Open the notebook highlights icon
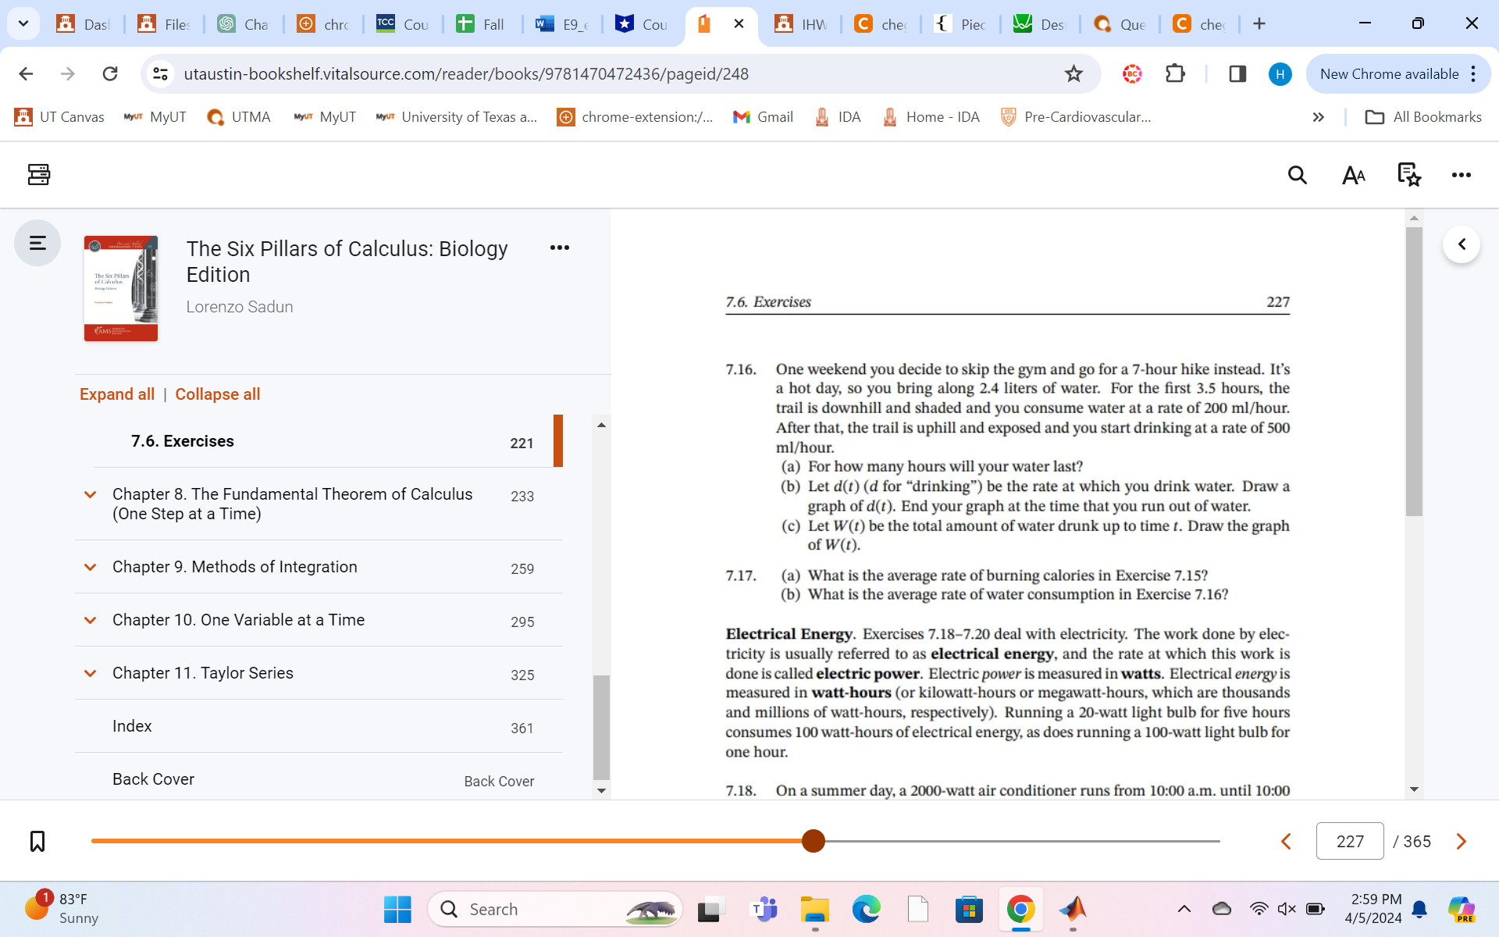 1408,175
